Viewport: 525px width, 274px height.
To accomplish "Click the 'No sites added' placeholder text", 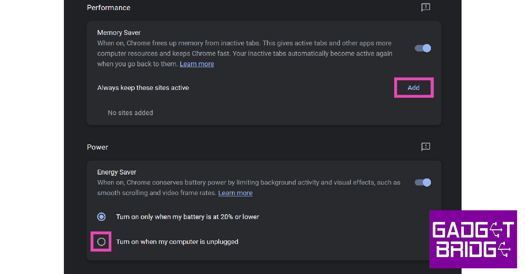I will click(130, 113).
